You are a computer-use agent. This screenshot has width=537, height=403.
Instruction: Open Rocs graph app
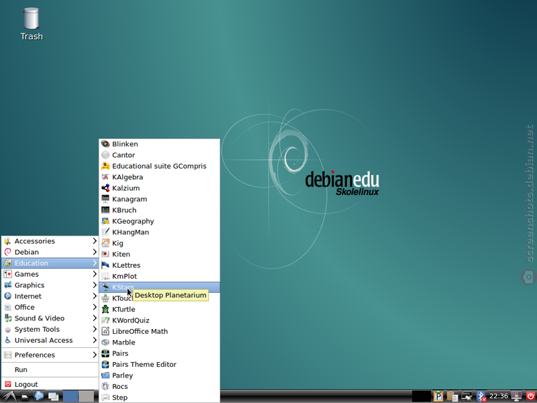coord(159,386)
